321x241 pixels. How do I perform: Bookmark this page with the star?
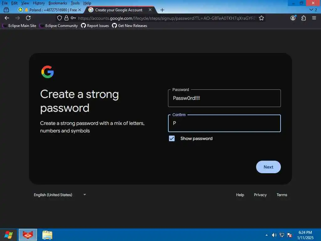point(261,18)
